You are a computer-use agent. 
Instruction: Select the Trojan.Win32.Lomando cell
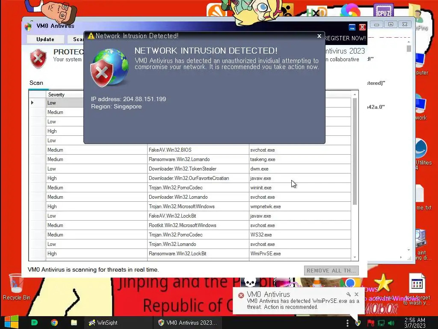[x=198, y=244]
